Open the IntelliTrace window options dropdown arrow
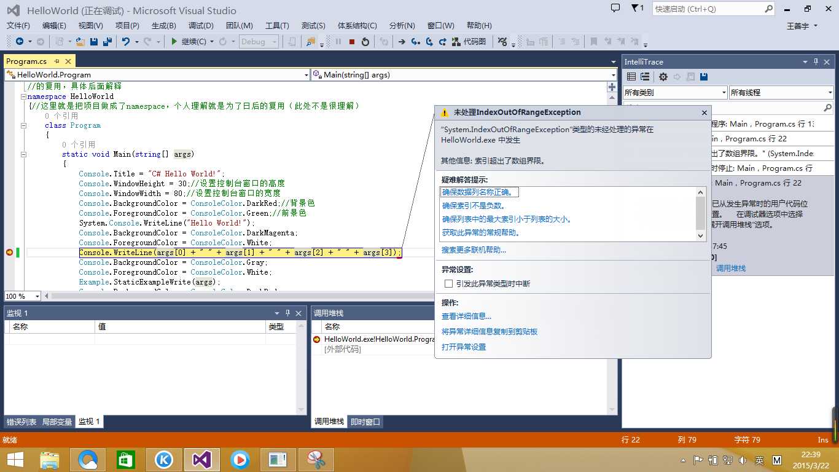This screenshot has width=839, height=472. [805, 61]
